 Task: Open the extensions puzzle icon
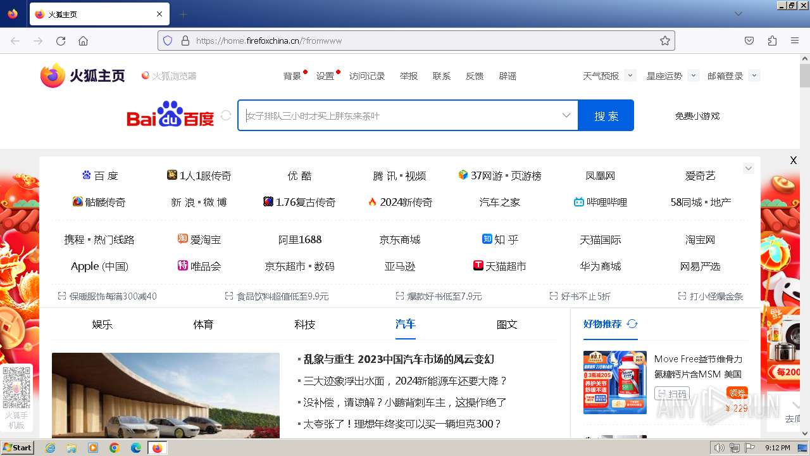(x=772, y=41)
